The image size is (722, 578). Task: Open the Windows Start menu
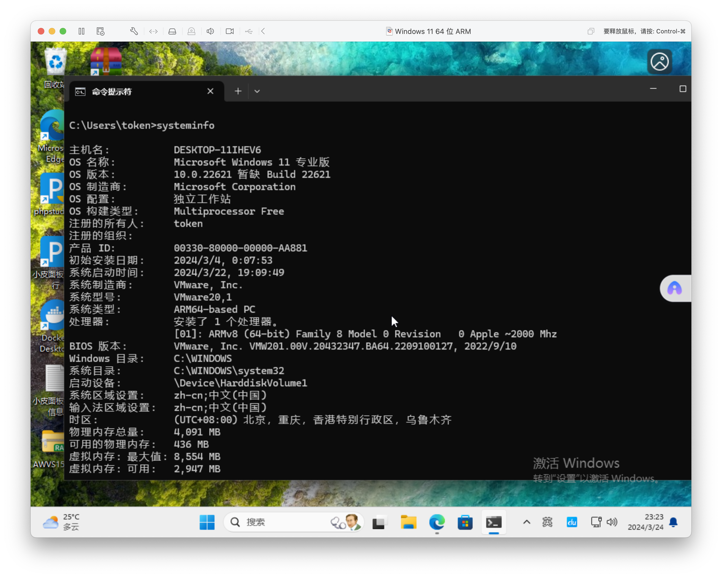(207, 522)
